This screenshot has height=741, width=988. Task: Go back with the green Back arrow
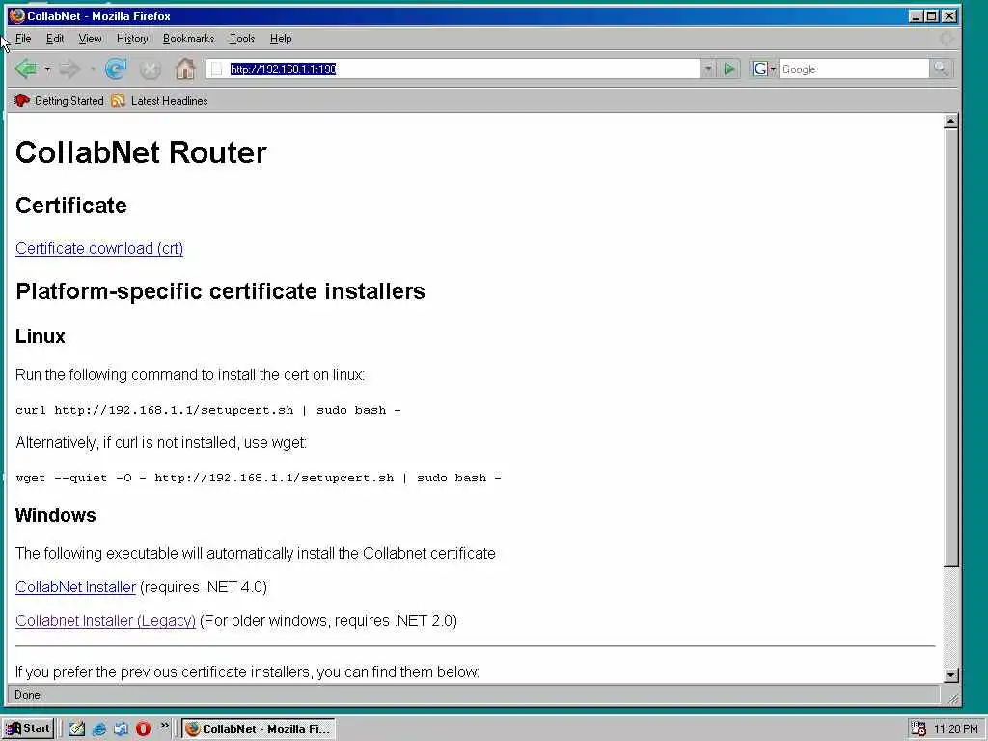(x=26, y=69)
